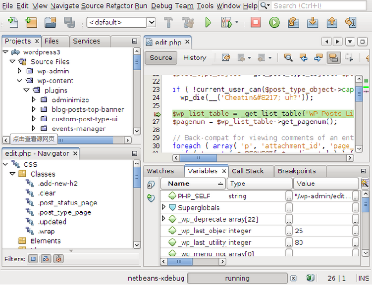The image size is (372, 285).
Task: Open a project with folder icon
Action: tap(51, 23)
